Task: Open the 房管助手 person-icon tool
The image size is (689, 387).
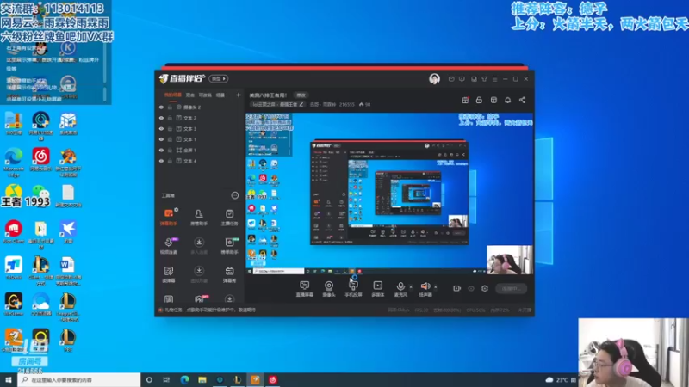Action: [x=199, y=218]
